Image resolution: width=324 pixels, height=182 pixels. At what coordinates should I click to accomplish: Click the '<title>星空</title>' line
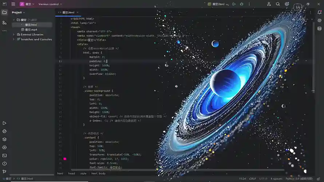[x=91, y=40]
